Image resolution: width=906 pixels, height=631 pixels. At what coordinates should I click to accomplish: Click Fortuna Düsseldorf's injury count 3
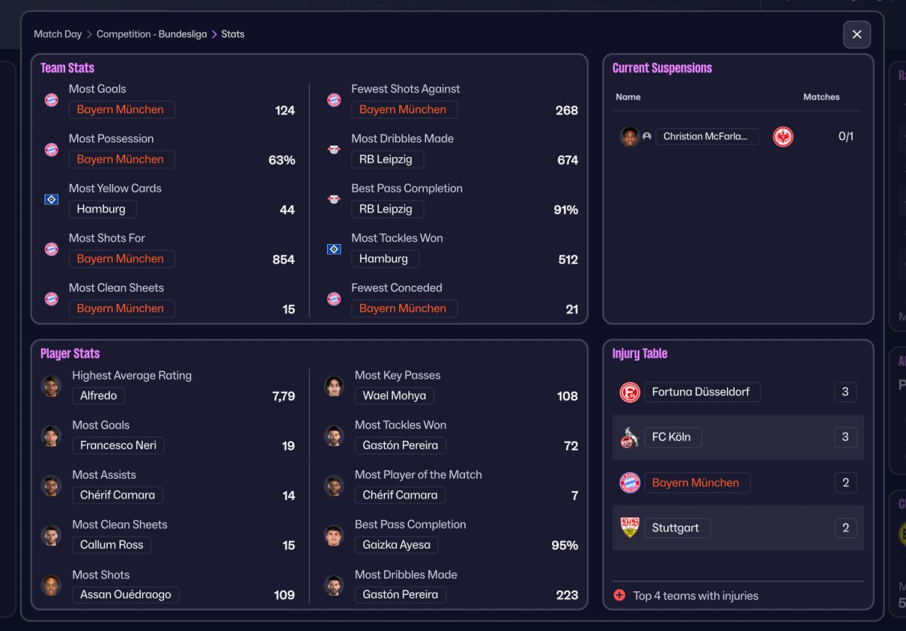pos(845,392)
